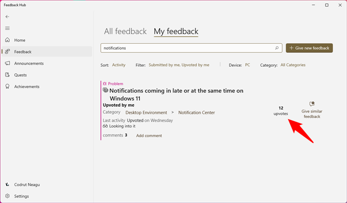This screenshot has height=203, width=347.
Task: Switch to the All feedback tab
Action: click(x=125, y=32)
